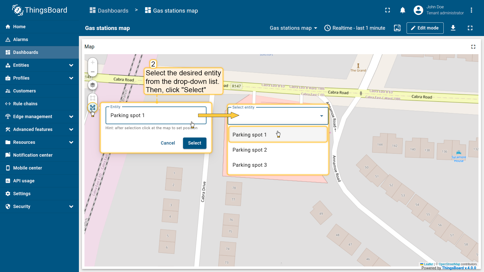
Task: Open Rule chains in the sidebar
Action: click(x=25, y=104)
